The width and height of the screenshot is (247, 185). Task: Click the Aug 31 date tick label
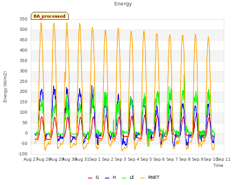tap(82, 159)
